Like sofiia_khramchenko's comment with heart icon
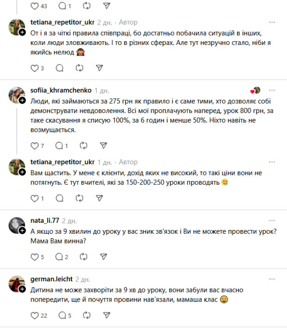Viewport: 287px width, 329px height. tap(33, 145)
